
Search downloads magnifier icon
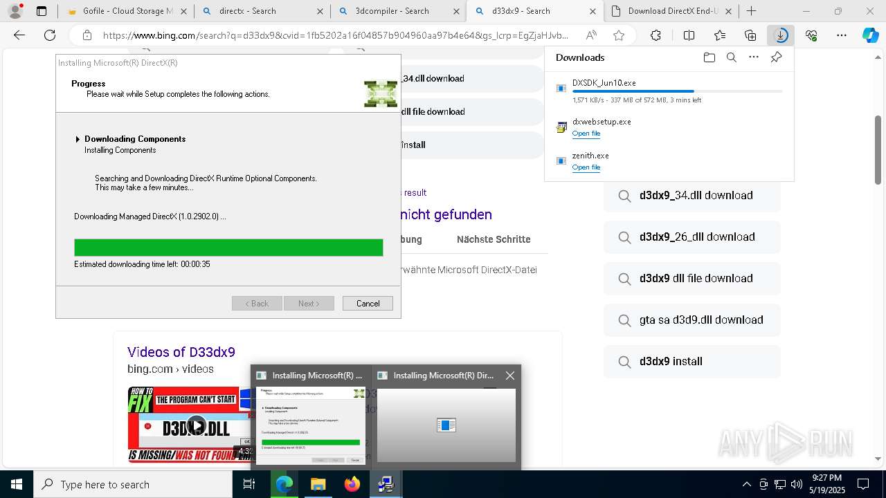click(731, 57)
